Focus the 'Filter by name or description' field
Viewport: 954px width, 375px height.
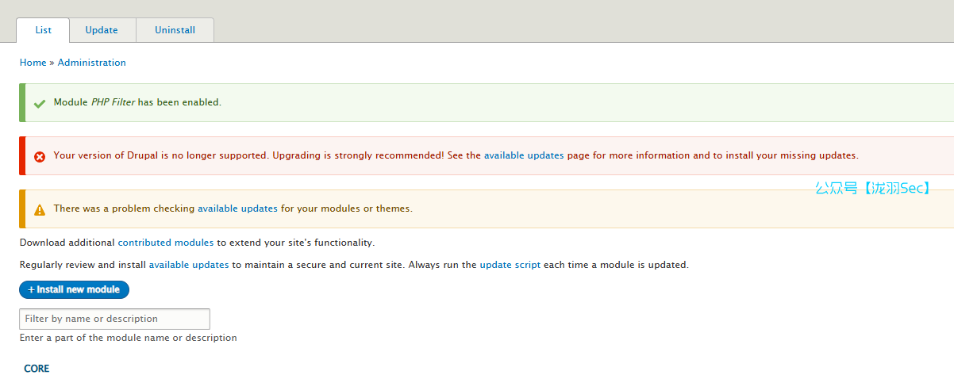tap(114, 319)
